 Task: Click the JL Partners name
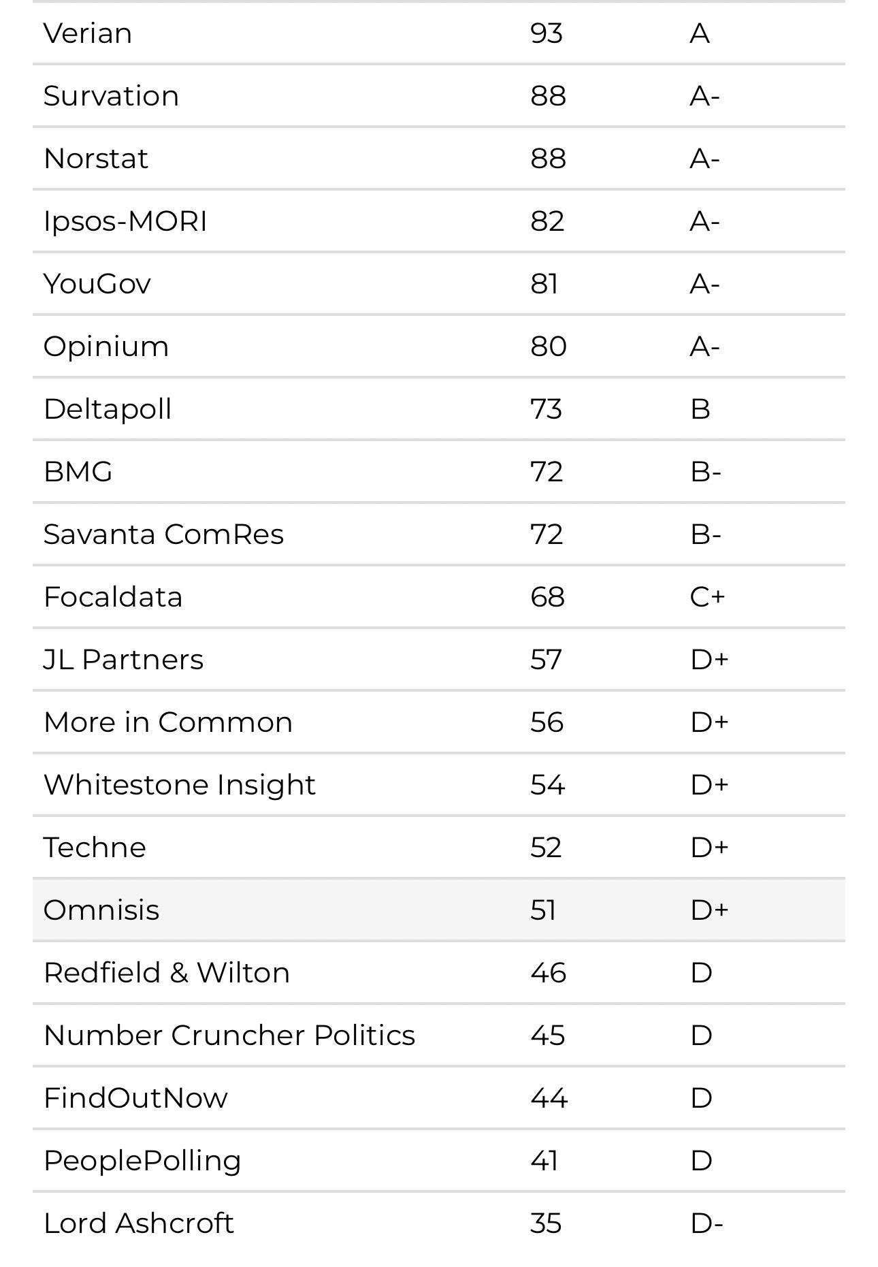pos(123,660)
